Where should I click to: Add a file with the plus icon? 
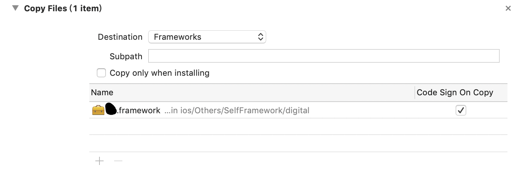99,161
